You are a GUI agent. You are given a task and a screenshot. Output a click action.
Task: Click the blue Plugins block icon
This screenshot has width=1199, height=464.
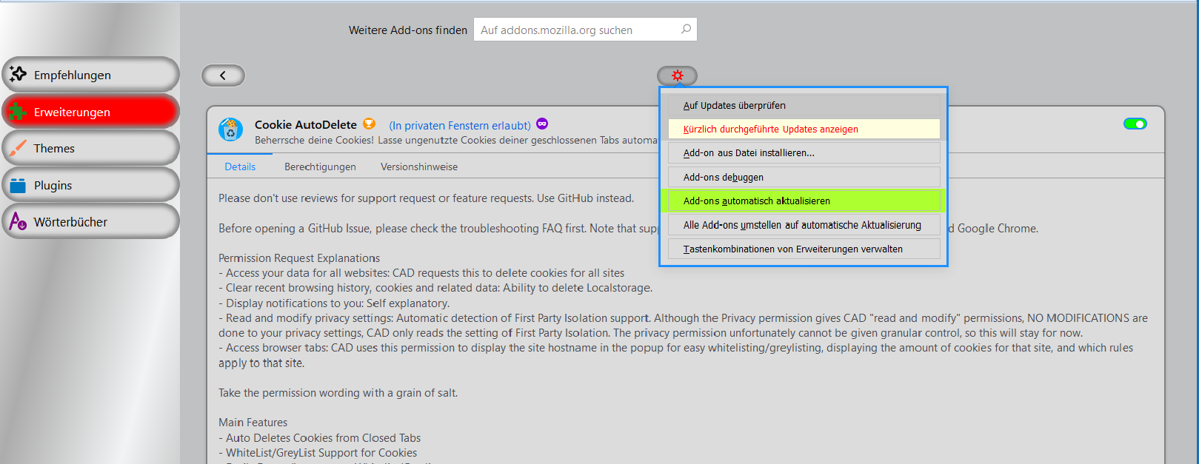[x=18, y=185]
